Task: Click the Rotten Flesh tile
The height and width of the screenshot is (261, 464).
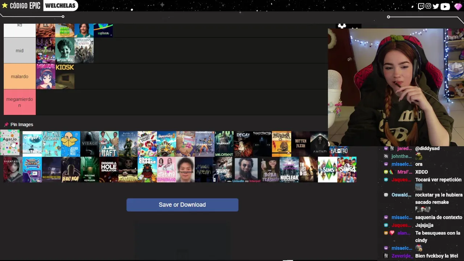Action: pyautogui.click(x=301, y=144)
